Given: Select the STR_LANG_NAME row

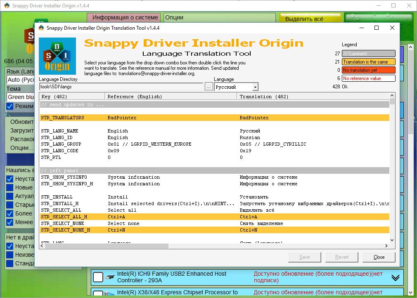Looking at the screenshot, I should (x=215, y=131).
